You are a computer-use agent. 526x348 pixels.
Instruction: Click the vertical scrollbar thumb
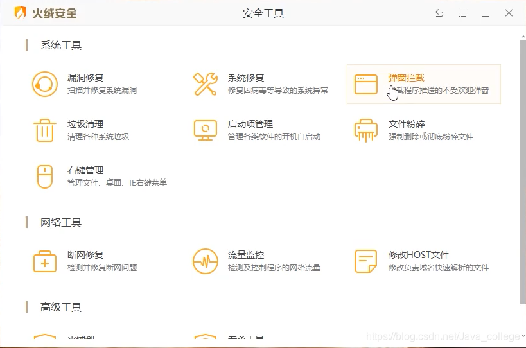523,171
